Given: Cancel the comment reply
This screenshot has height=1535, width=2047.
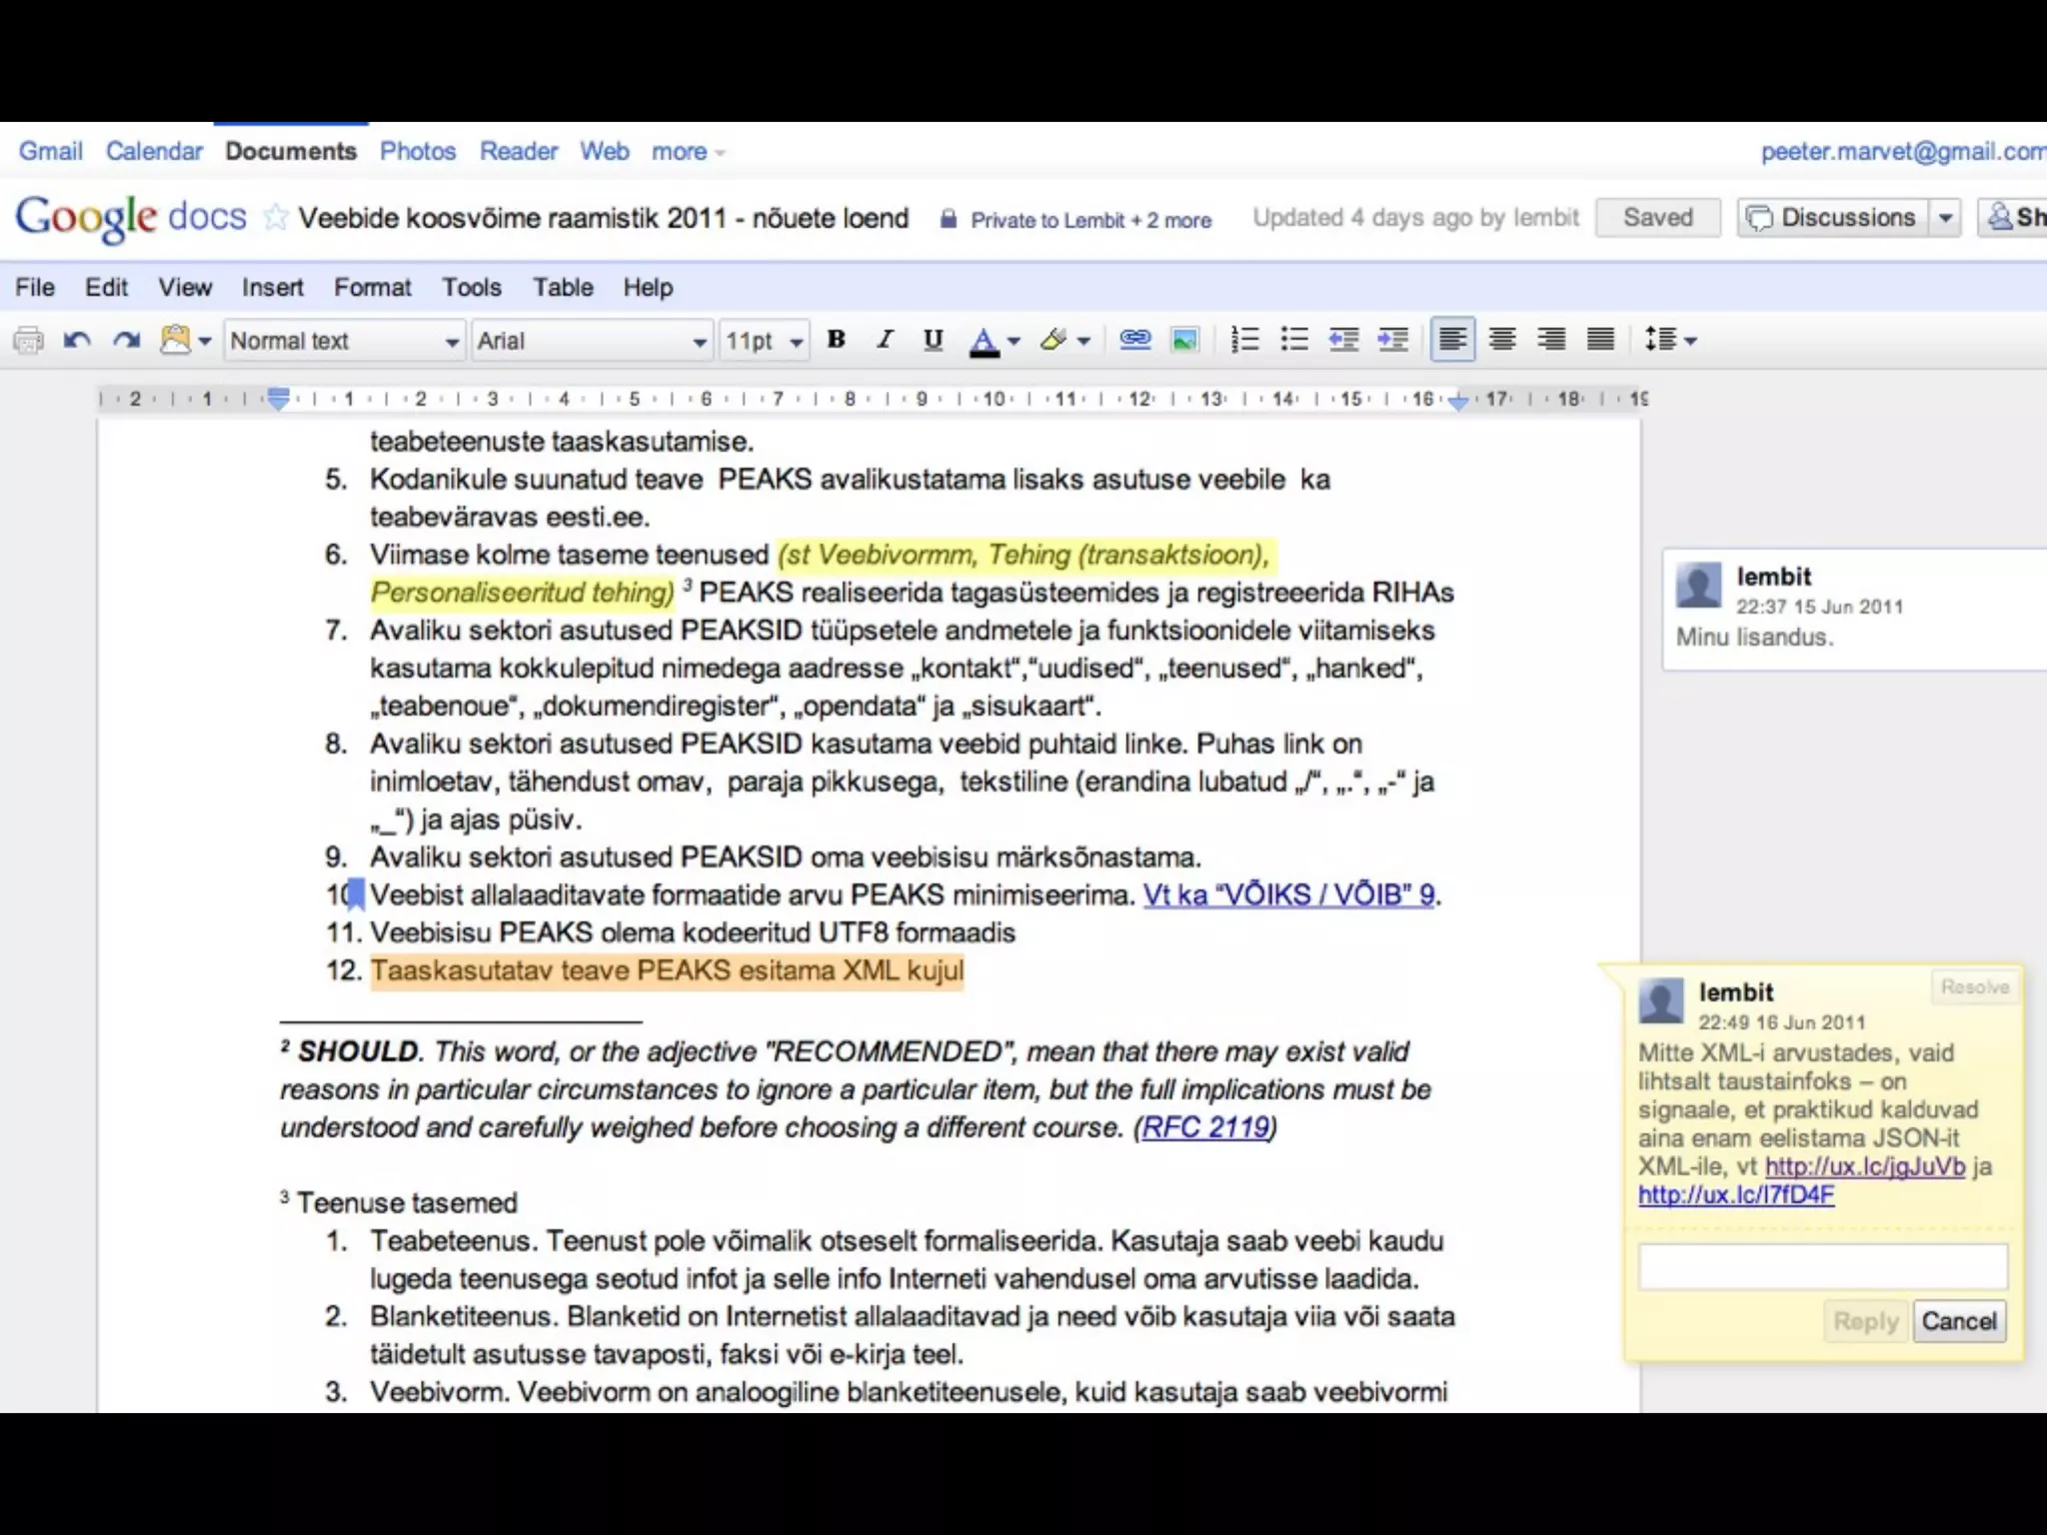Looking at the screenshot, I should [1958, 1321].
